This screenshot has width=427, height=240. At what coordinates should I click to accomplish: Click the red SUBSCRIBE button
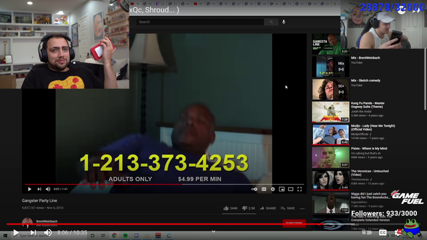tap(294, 223)
